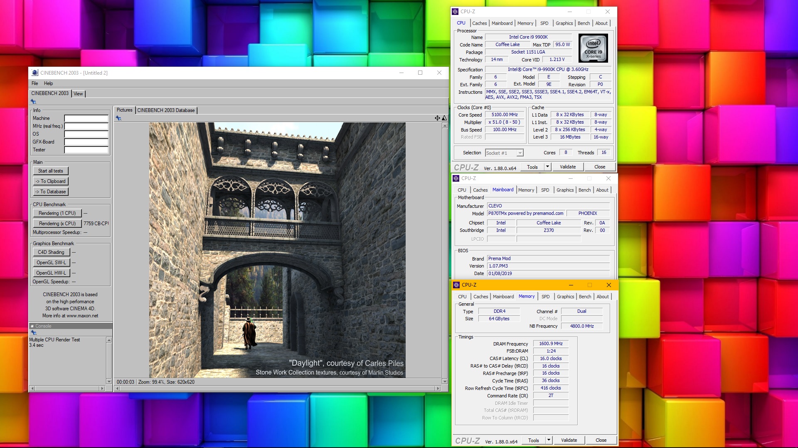Click the pin icon in the Console panel
The image size is (798, 448).
(x=34, y=333)
